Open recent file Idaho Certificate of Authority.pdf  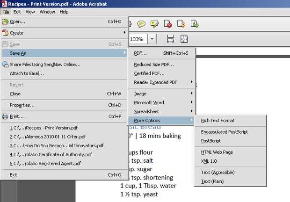point(64,154)
